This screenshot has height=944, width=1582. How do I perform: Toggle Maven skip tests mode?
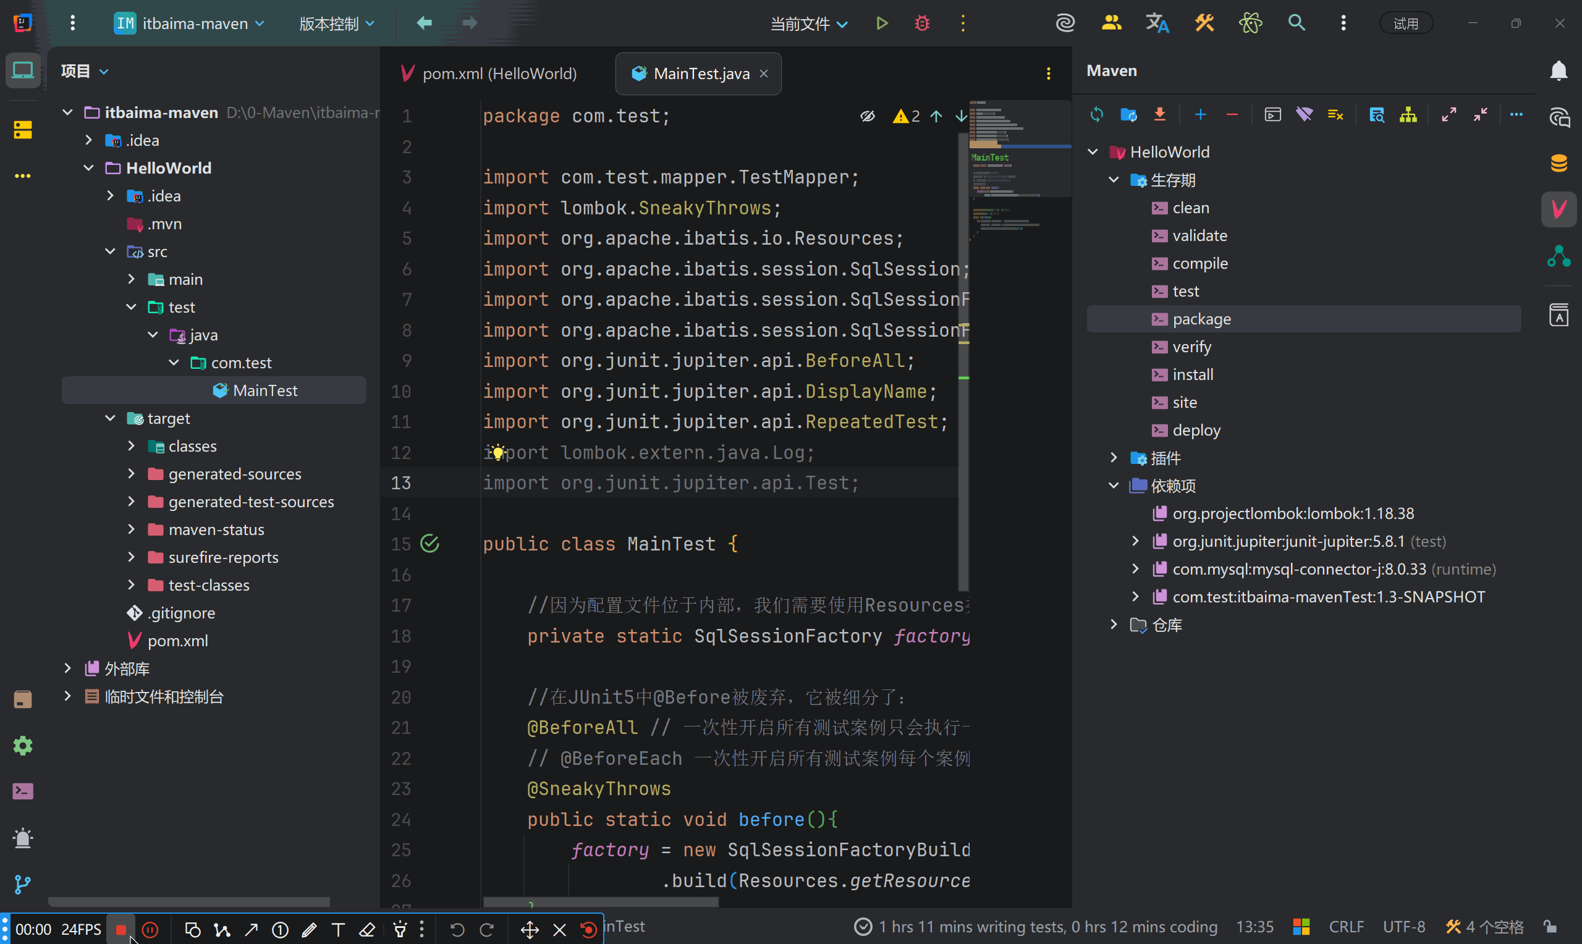pos(1335,114)
